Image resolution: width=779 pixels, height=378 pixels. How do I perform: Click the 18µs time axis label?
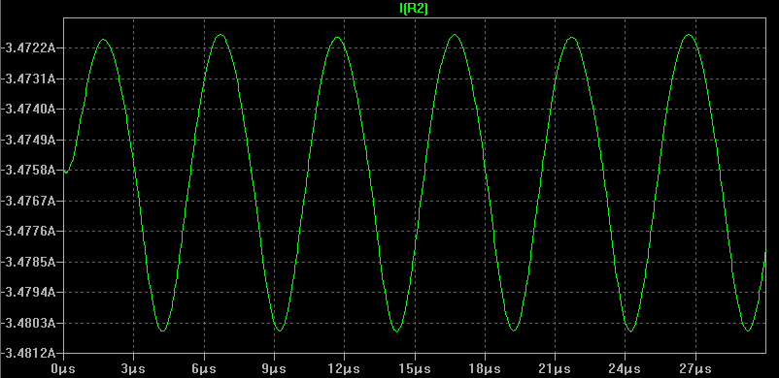(485, 369)
